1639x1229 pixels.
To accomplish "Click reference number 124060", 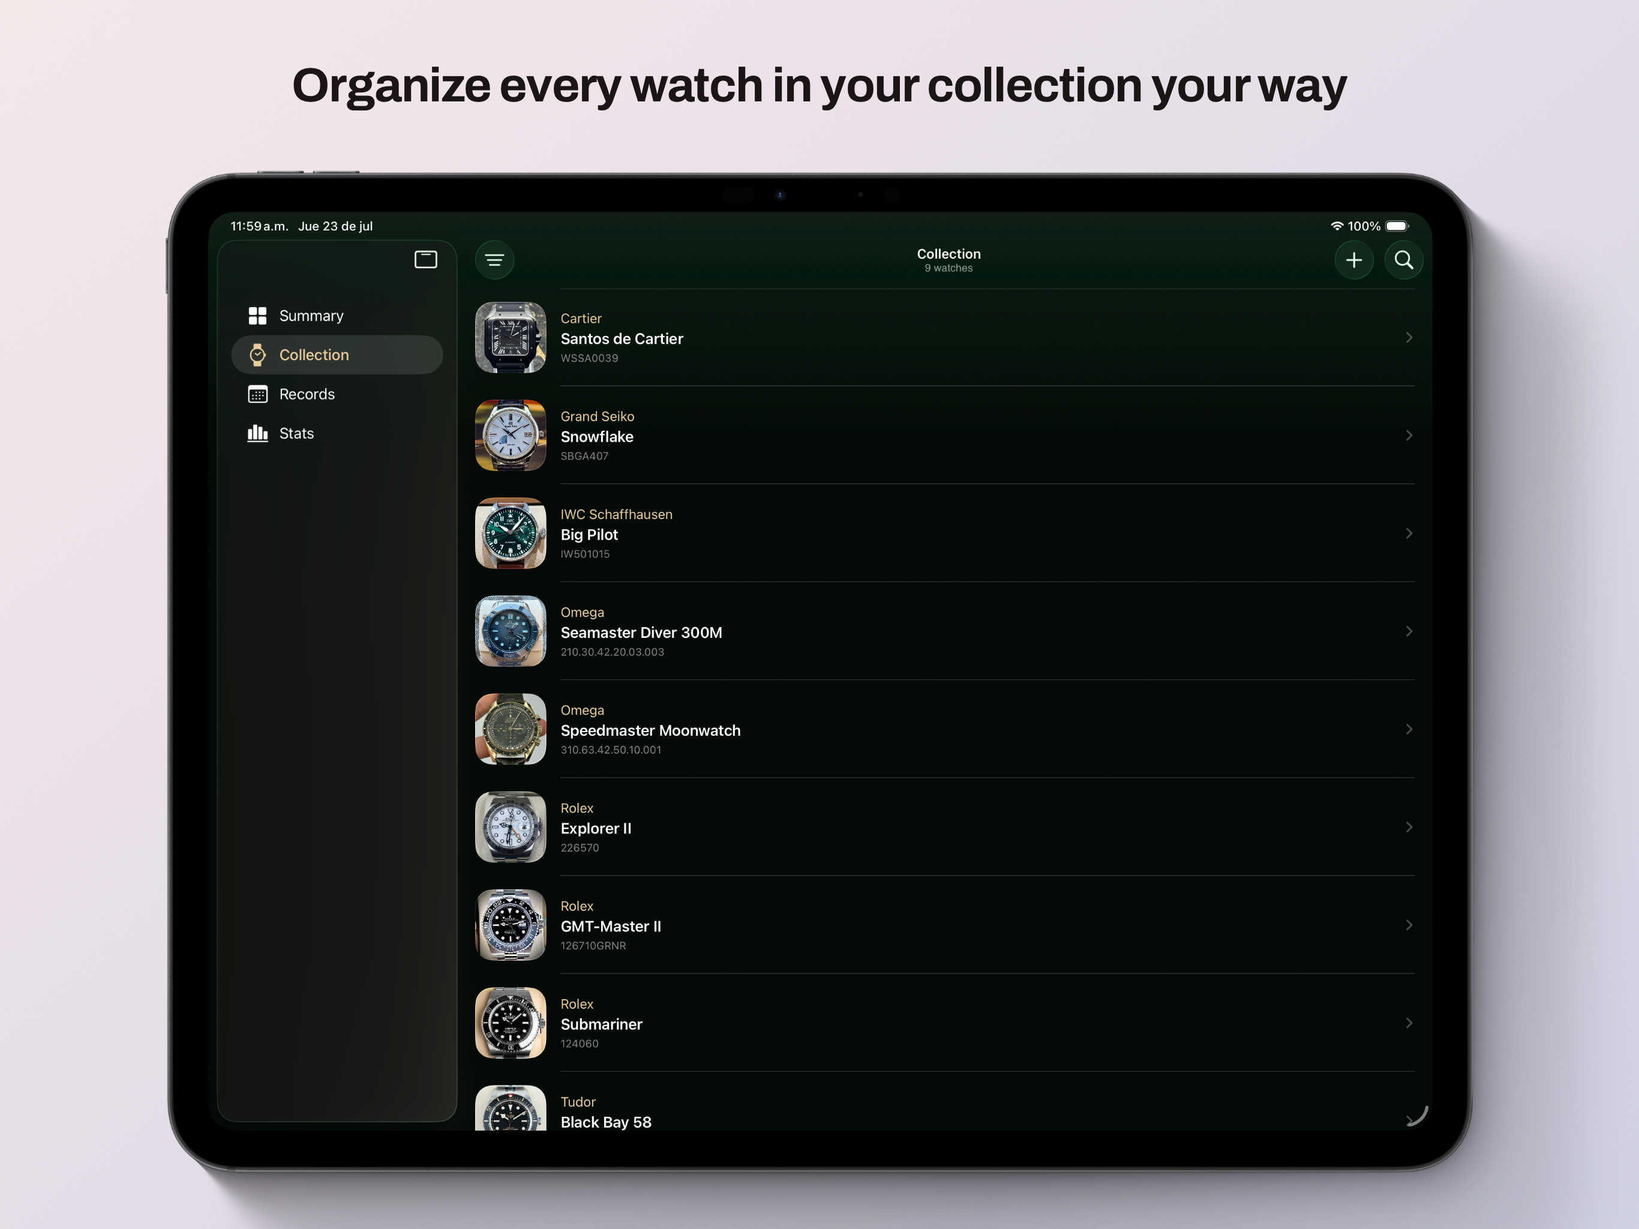I will (580, 1043).
